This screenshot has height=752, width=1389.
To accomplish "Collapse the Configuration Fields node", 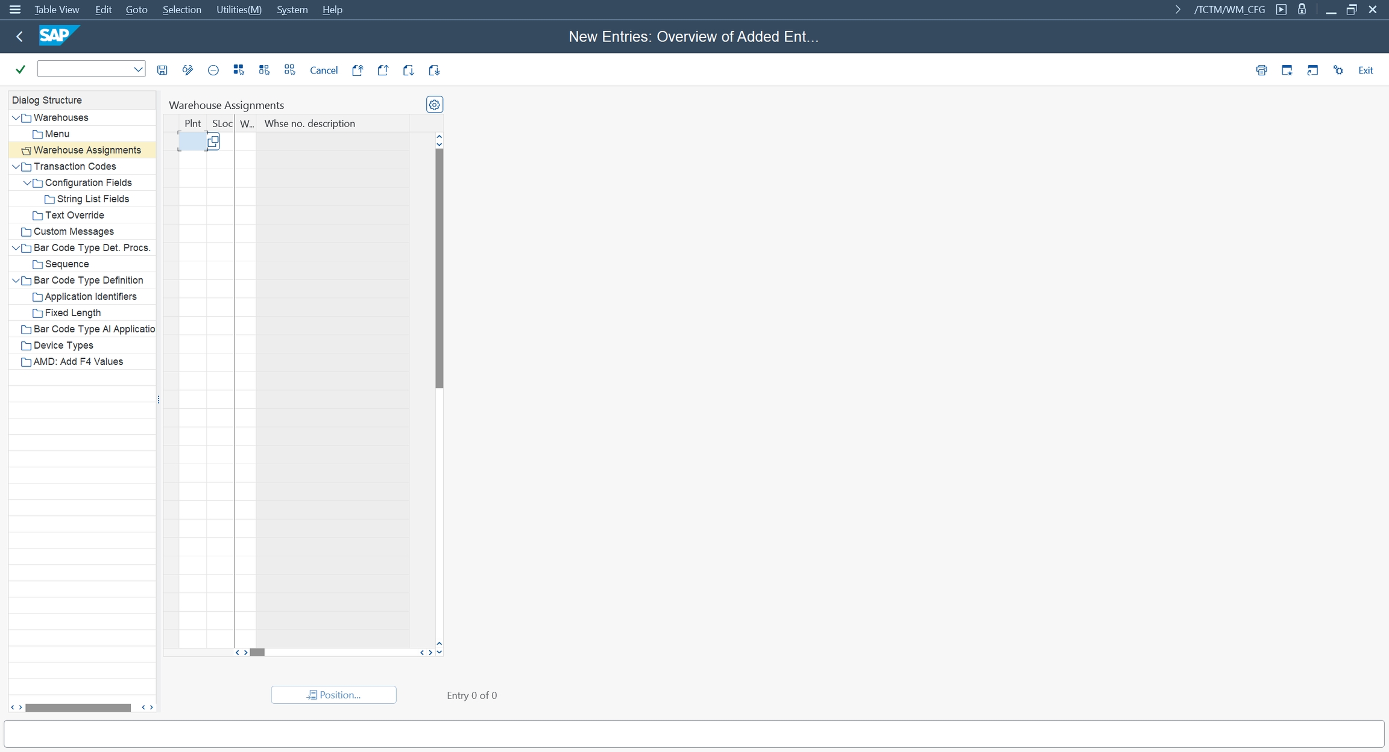I will 27,183.
